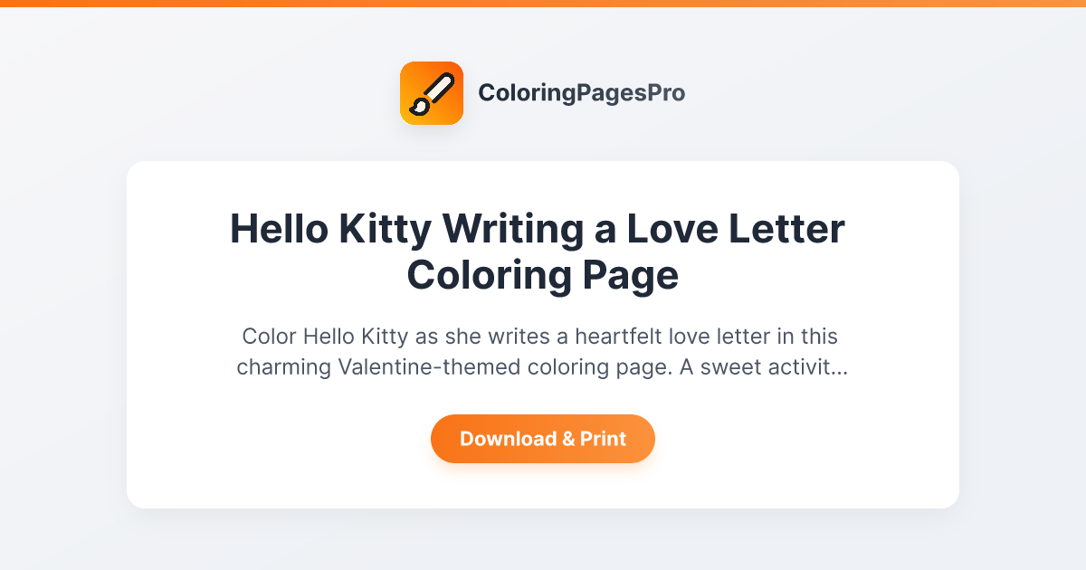
Task: Select the heading 'Coloring Page' second line
Action: [542, 275]
